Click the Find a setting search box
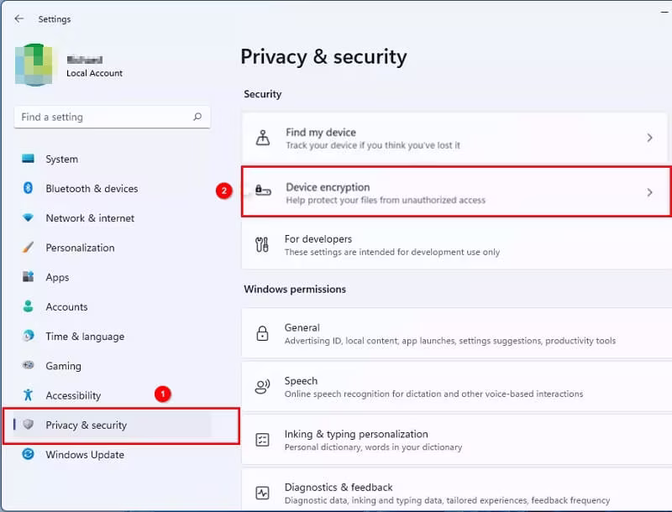672x512 pixels. (101, 118)
